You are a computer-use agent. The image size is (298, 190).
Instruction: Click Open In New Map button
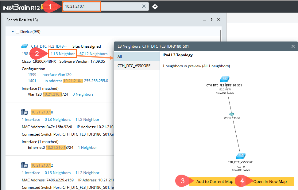270,181
